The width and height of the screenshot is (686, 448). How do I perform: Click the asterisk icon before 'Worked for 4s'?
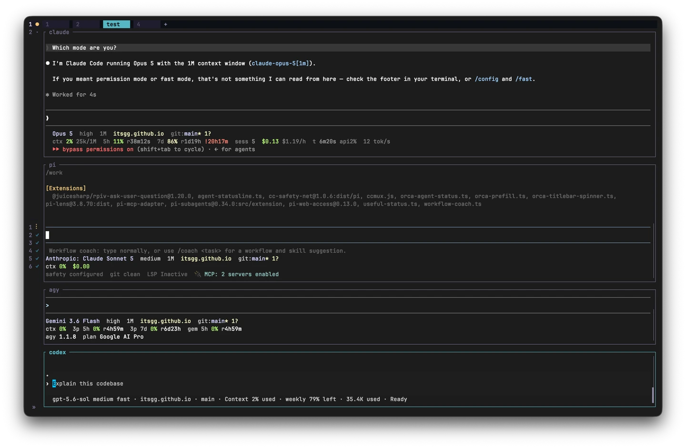pyautogui.click(x=47, y=95)
